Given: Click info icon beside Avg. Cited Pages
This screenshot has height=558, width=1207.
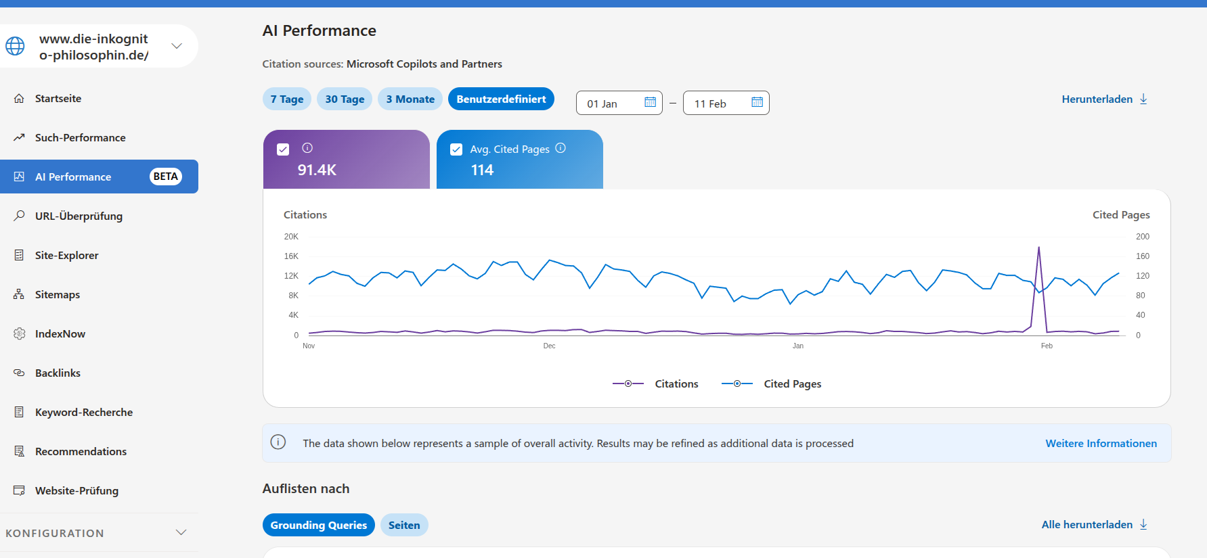Looking at the screenshot, I should point(561,148).
